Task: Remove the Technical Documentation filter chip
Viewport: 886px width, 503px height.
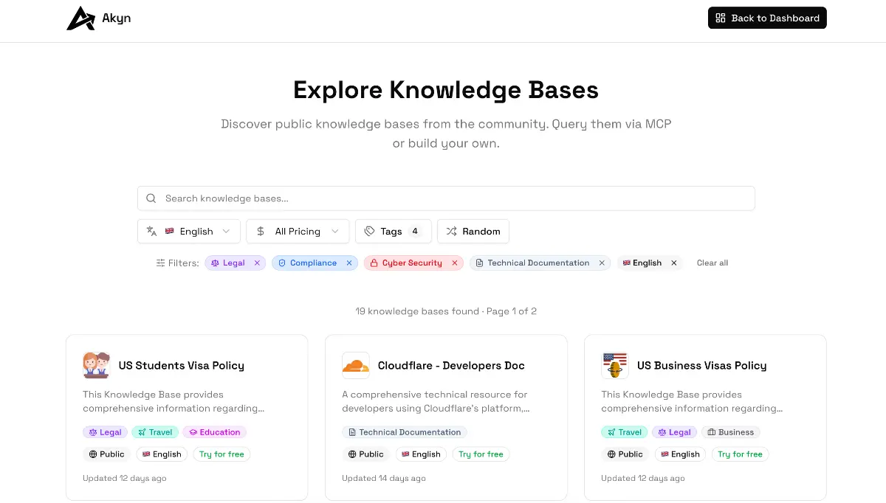Action: click(602, 263)
